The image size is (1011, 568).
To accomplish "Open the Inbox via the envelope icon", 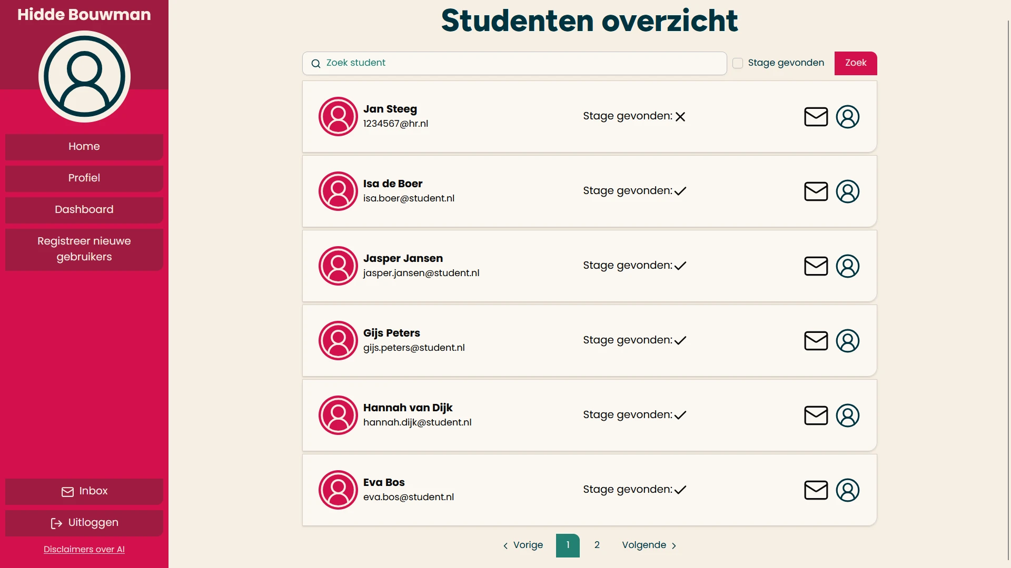I will [x=67, y=492].
